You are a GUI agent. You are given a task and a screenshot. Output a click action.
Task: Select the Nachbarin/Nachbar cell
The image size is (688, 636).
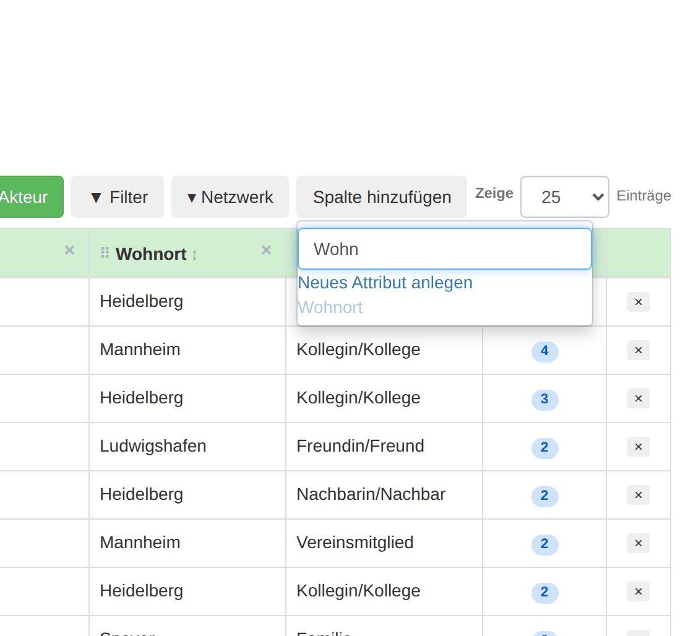tap(384, 495)
